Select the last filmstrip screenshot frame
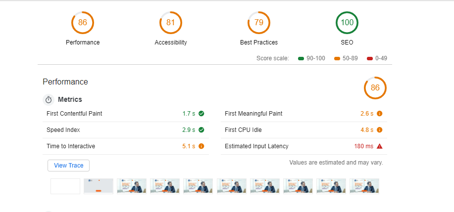This screenshot has height=212, width=454. pyautogui.click(x=364, y=186)
